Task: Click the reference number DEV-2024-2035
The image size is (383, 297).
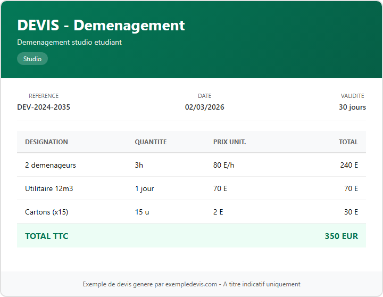Action: (44, 107)
